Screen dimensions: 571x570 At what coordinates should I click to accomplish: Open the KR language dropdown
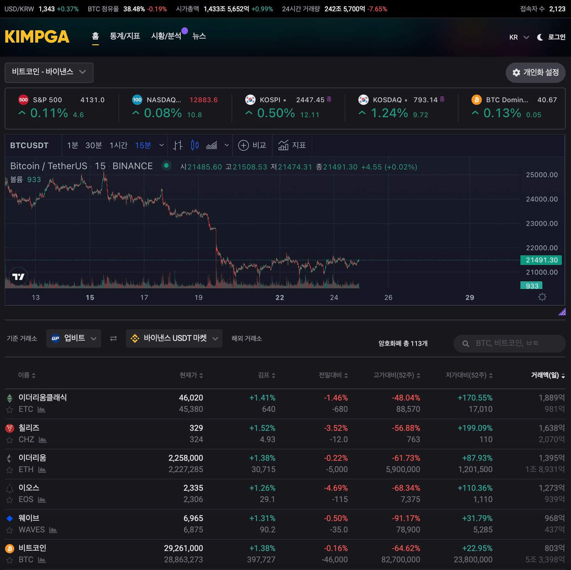(x=519, y=37)
